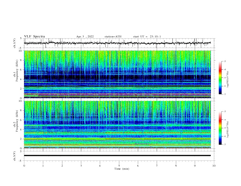
Task: Click the log(PSD) label beside the lower color bar
Action: (x=228, y=129)
